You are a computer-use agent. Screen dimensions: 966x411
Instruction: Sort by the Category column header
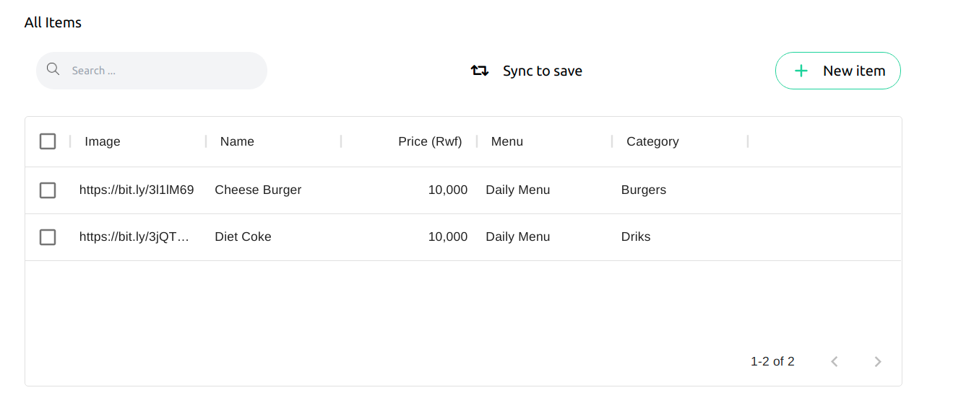click(x=652, y=141)
